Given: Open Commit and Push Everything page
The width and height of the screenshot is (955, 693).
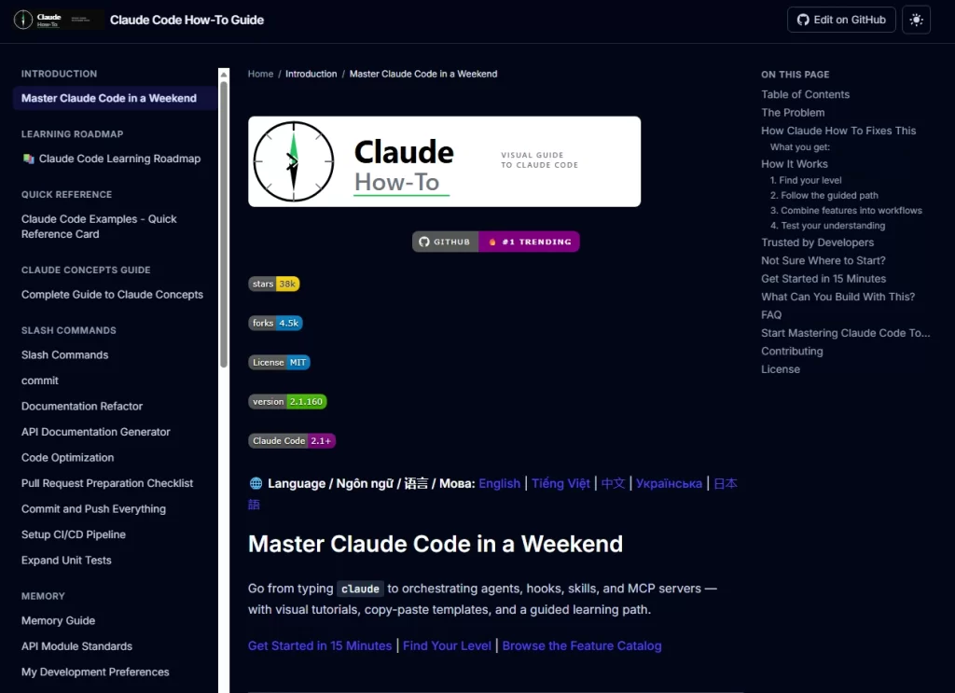Looking at the screenshot, I should 93,508.
